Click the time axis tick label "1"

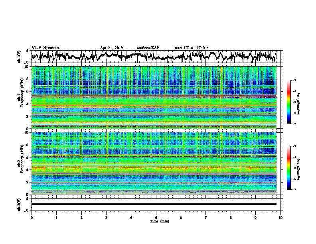point(56,218)
